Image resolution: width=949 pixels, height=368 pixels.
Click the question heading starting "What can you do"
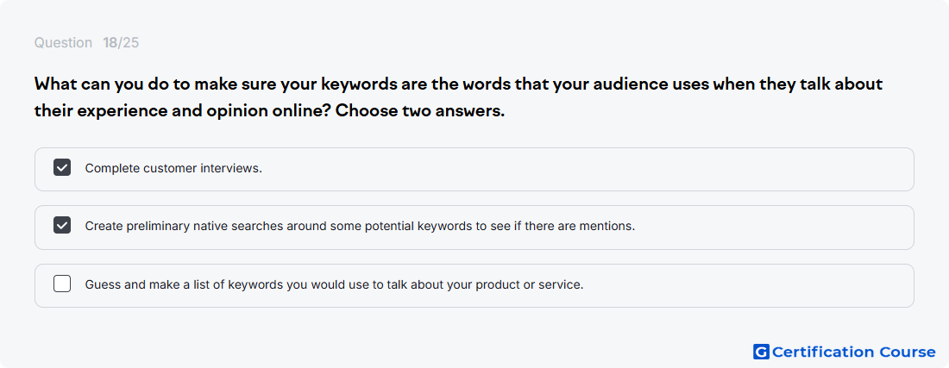pyautogui.click(x=458, y=97)
